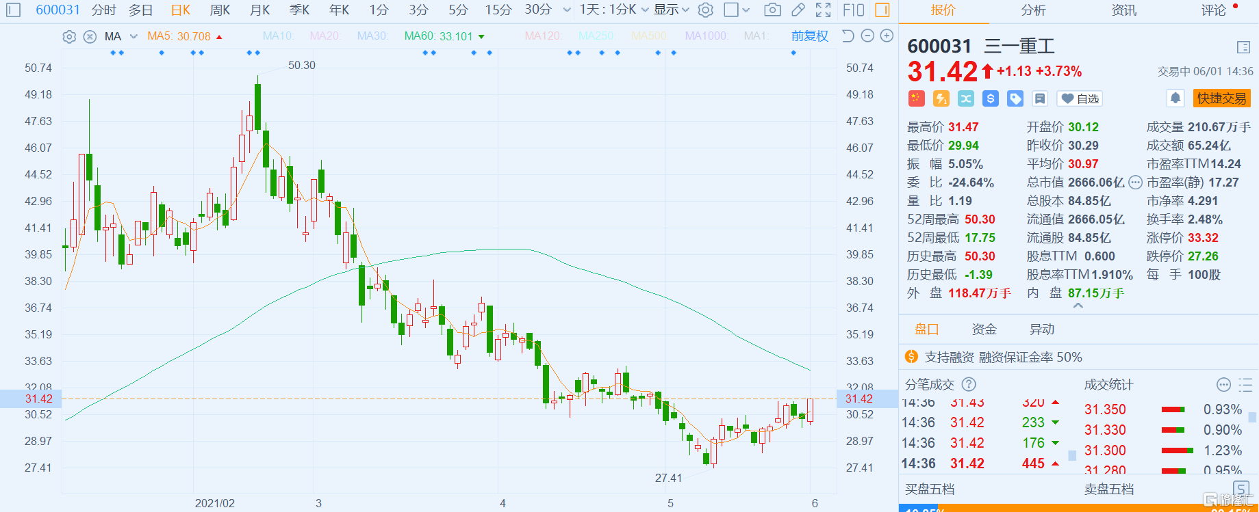The width and height of the screenshot is (1259, 512).
Task: Toggle 自选 watchlist heart button
Action: pos(1080,98)
